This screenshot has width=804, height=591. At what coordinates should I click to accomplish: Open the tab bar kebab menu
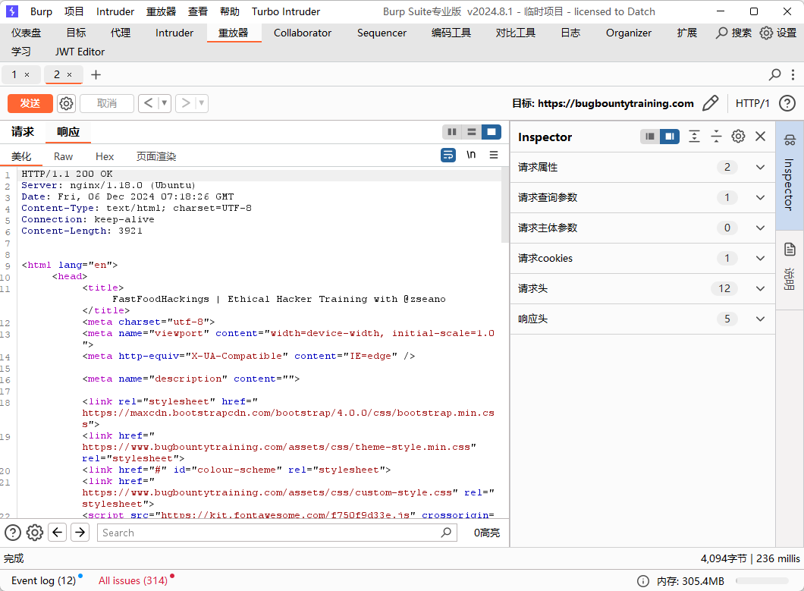tap(793, 75)
